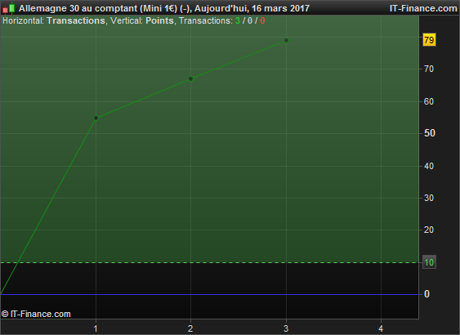
Task: Click the blue zero baseline
Action: point(209,294)
